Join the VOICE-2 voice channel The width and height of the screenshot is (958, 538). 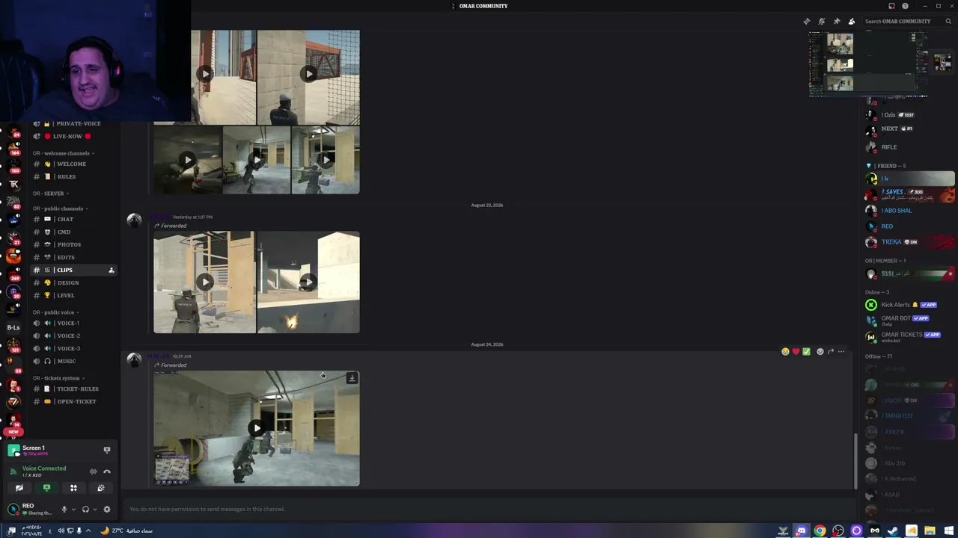coord(73,336)
